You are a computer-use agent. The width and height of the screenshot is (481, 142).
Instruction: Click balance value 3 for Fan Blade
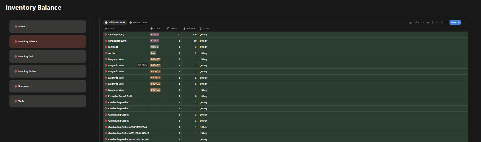pos(196,47)
